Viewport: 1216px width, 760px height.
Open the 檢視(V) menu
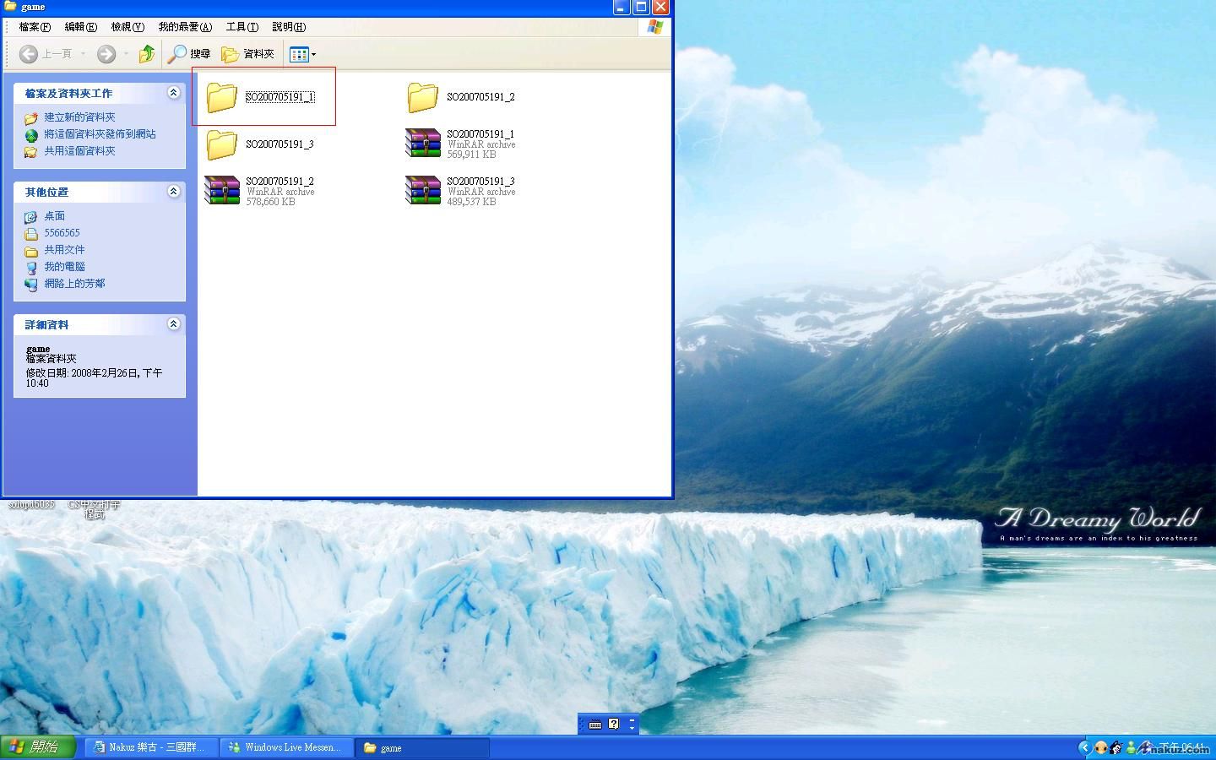point(128,27)
